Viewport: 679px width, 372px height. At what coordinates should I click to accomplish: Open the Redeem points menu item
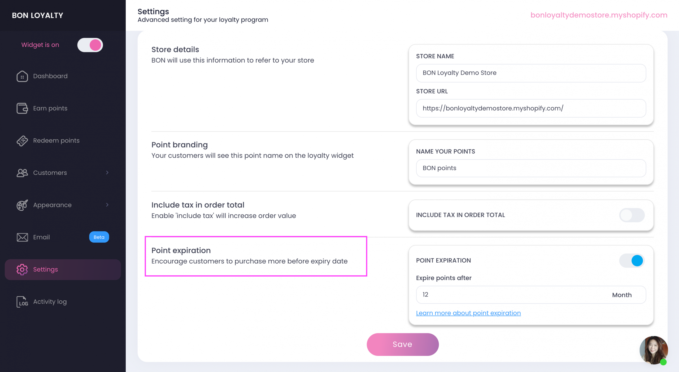tap(56, 141)
